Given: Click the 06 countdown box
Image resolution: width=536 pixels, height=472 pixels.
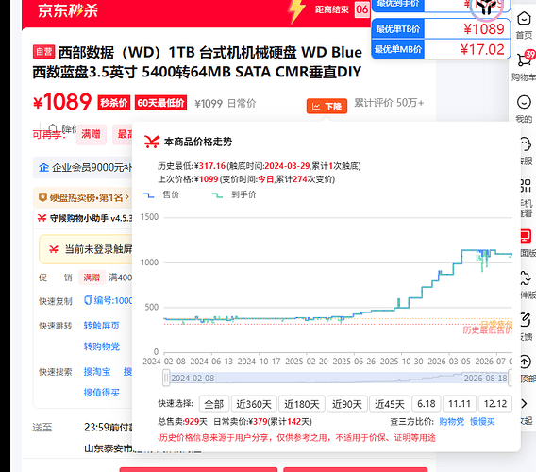Looking at the screenshot, I should point(362,9).
